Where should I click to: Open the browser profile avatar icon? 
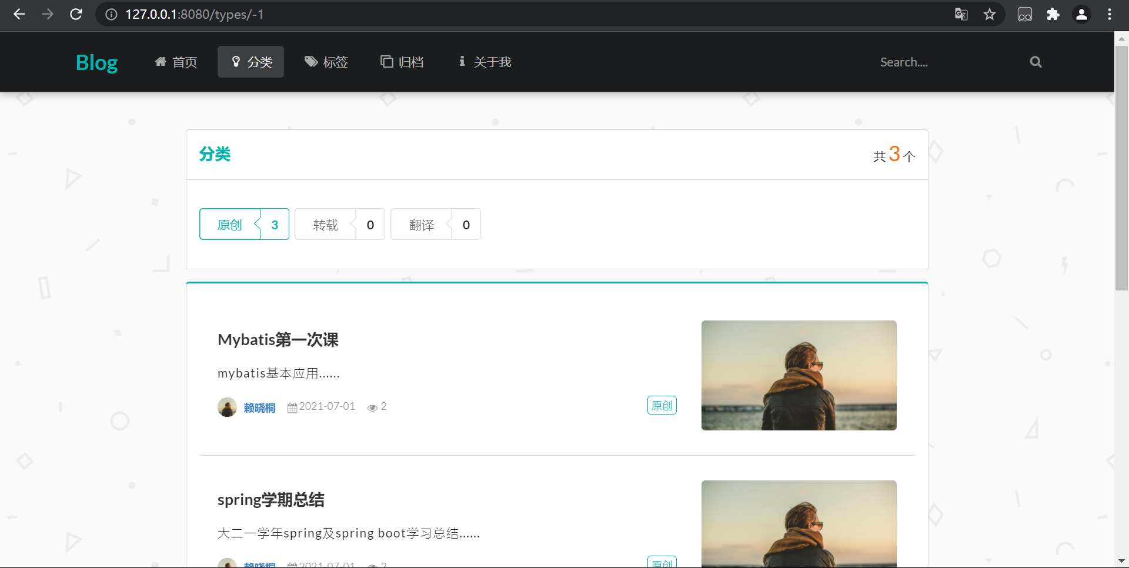click(1081, 14)
